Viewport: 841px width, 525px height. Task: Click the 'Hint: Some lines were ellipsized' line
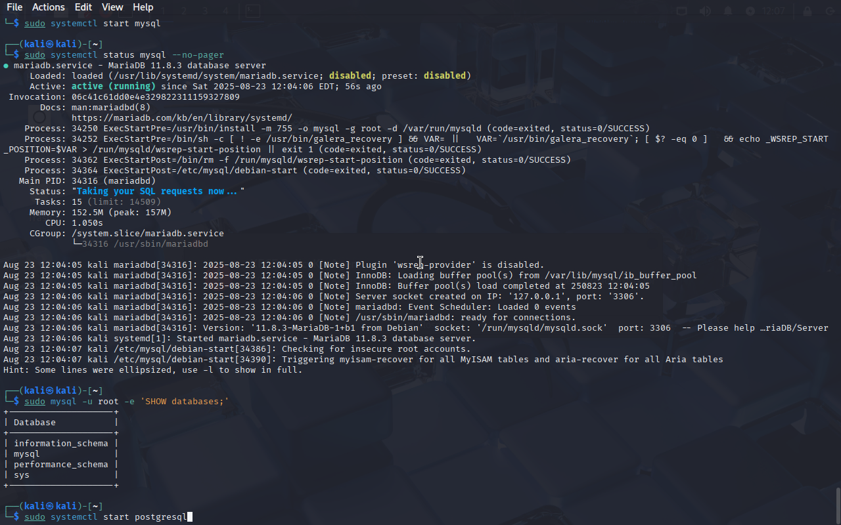coord(153,370)
